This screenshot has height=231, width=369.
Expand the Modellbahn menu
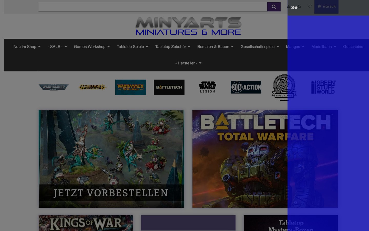coord(324,47)
